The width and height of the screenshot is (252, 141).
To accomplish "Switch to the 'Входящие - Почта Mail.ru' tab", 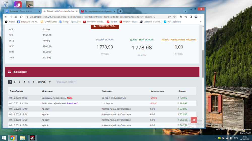I will pos(22,11).
